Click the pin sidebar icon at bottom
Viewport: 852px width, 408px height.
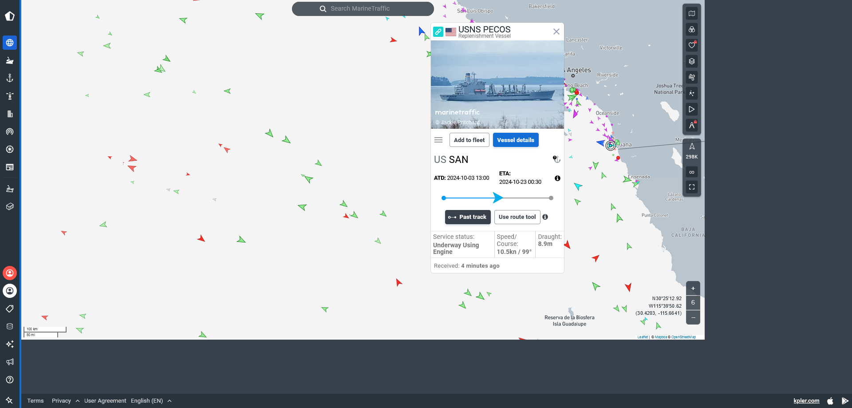point(10,400)
